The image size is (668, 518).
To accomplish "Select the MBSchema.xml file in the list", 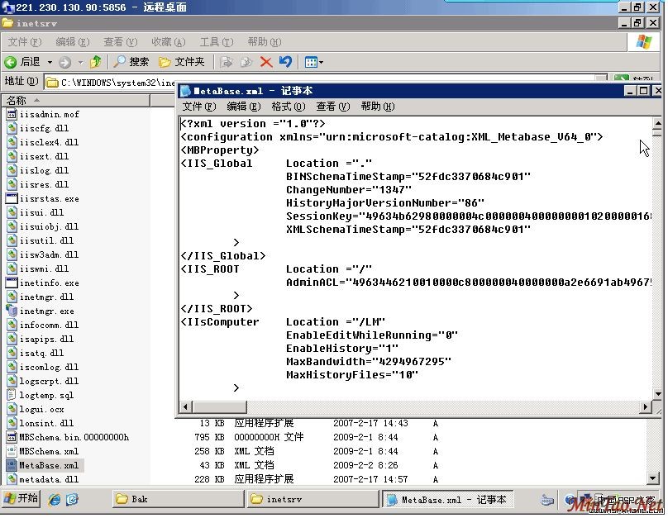I will click(x=49, y=451).
